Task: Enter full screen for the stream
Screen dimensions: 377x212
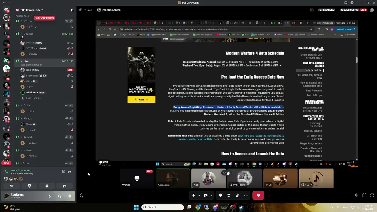Action: click(372, 195)
